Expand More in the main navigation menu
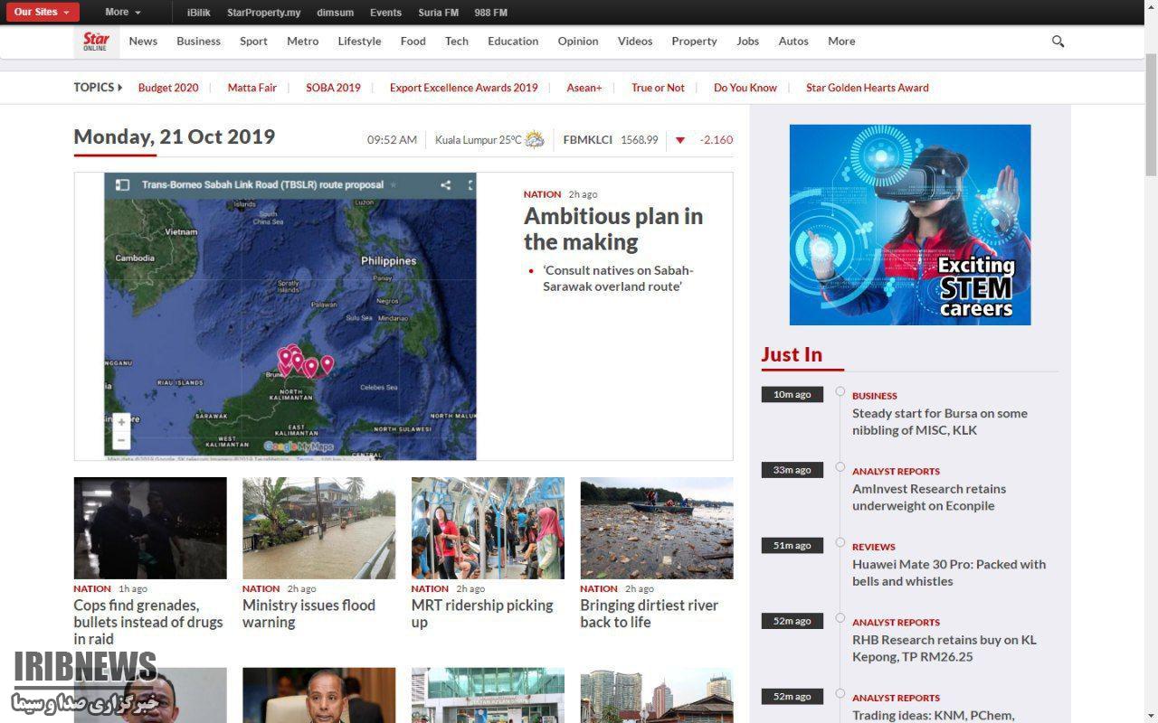The width and height of the screenshot is (1158, 723). pos(840,42)
